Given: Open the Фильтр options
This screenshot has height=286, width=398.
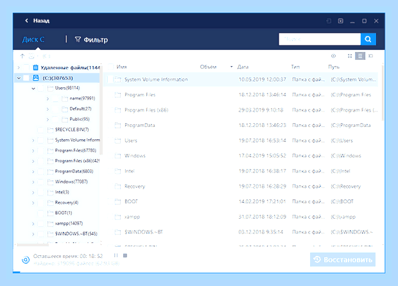Looking at the screenshot, I should pyautogui.click(x=91, y=40).
